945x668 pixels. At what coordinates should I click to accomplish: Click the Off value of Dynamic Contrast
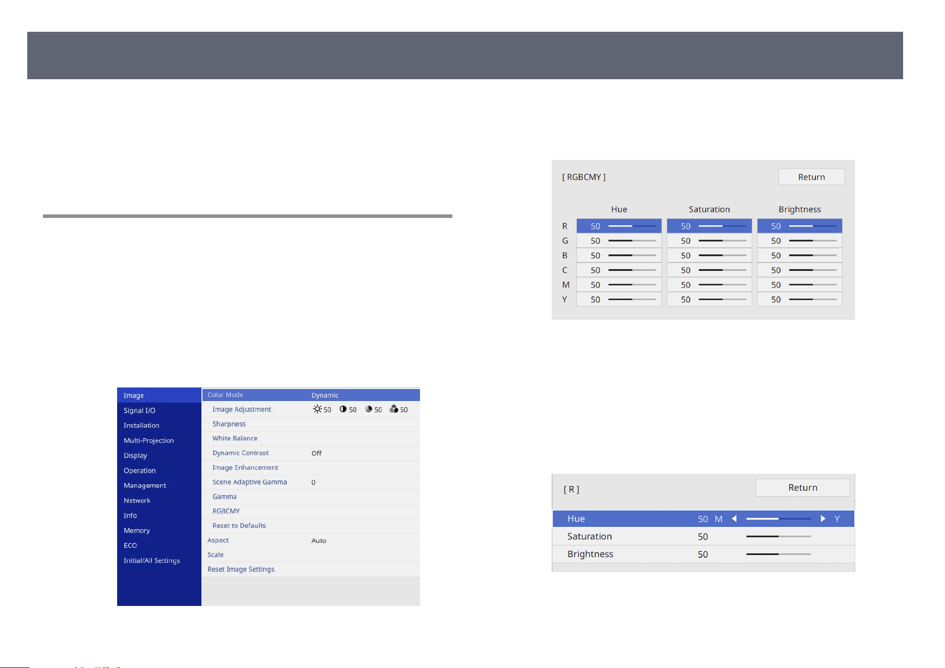click(x=317, y=453)
